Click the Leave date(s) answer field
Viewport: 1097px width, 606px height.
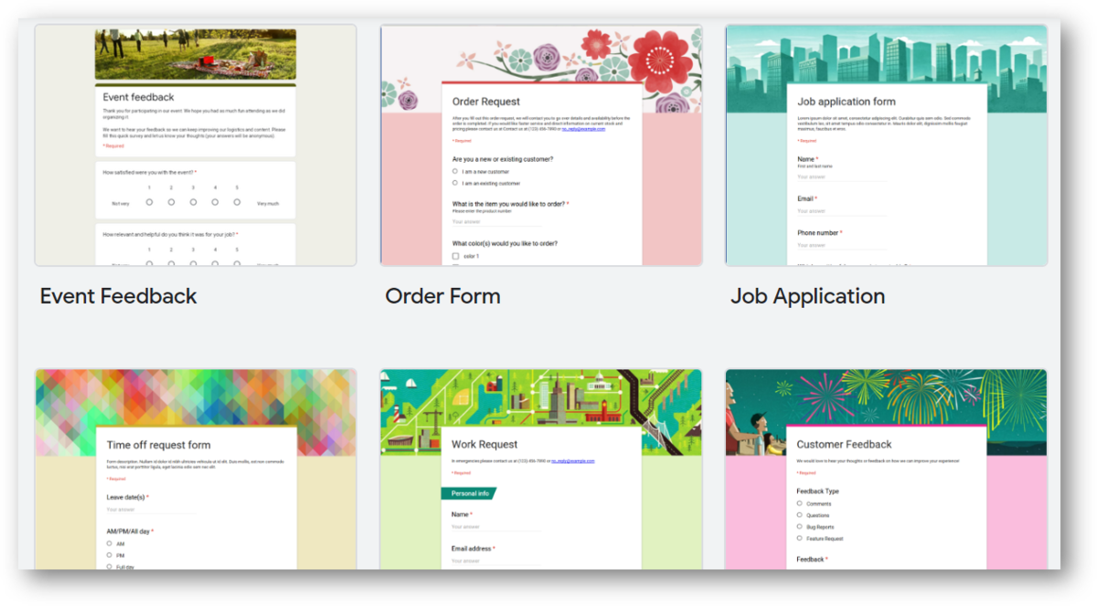[x=151, y=510]
